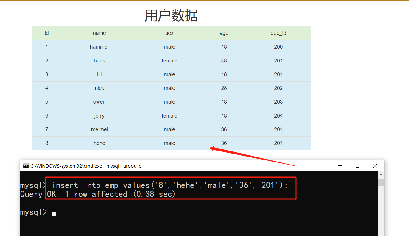The image size is (409, 236).
Task: Click the dep_id value "204"
Action: pyautogui.click(x=279, y=116)
